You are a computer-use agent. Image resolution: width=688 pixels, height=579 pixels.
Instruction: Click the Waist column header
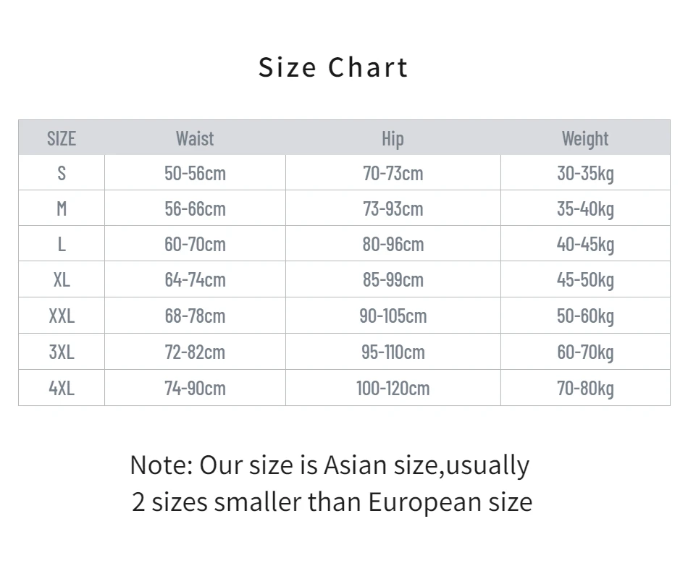click(195, 138)
